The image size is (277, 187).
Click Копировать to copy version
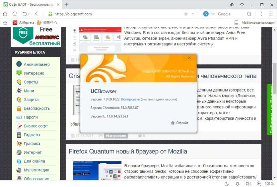coord(130,99)
